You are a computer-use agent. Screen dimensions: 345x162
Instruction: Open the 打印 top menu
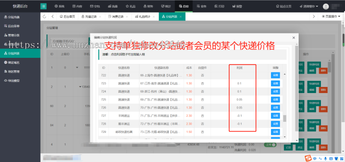pos(219,7)
